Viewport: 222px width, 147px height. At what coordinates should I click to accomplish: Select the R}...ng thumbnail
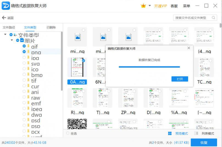click(x=77, y=98)
